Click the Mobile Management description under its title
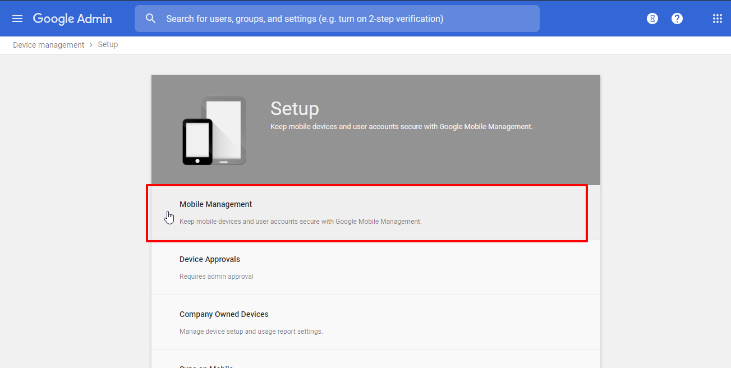This screenshot has height=368, width=731. [300, 222]
